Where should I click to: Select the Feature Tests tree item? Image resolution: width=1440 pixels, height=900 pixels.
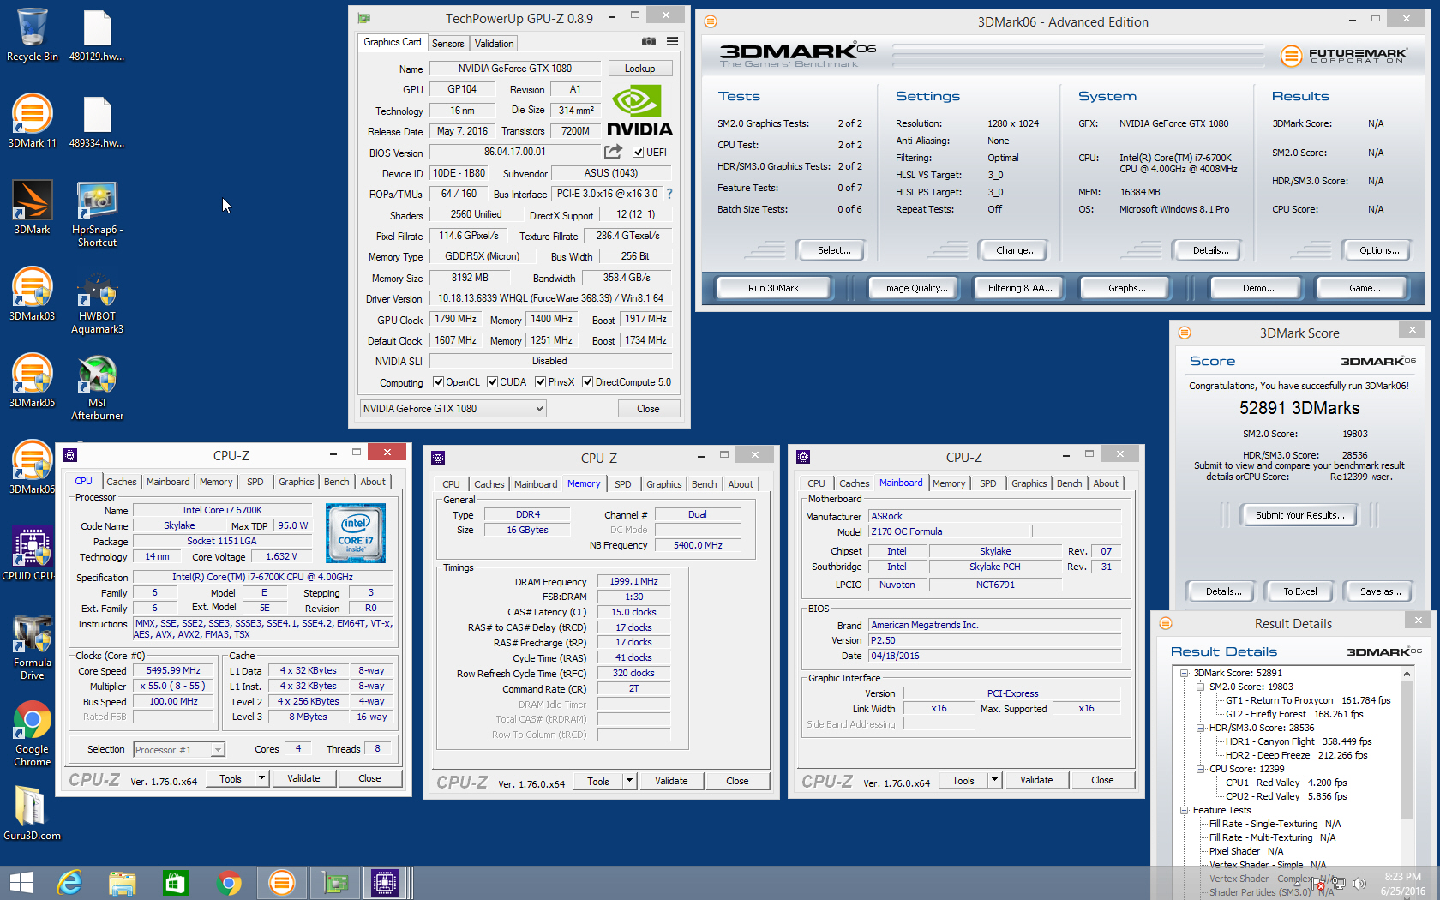coord(1221,810)
